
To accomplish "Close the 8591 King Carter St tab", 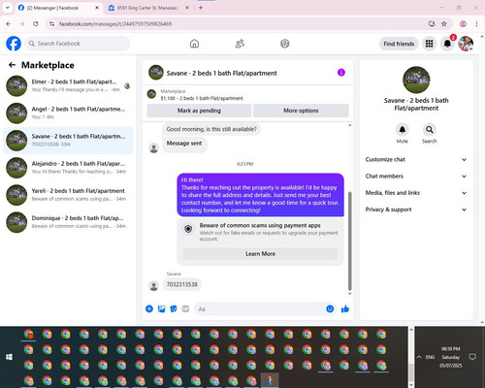I will pos(187,8).
